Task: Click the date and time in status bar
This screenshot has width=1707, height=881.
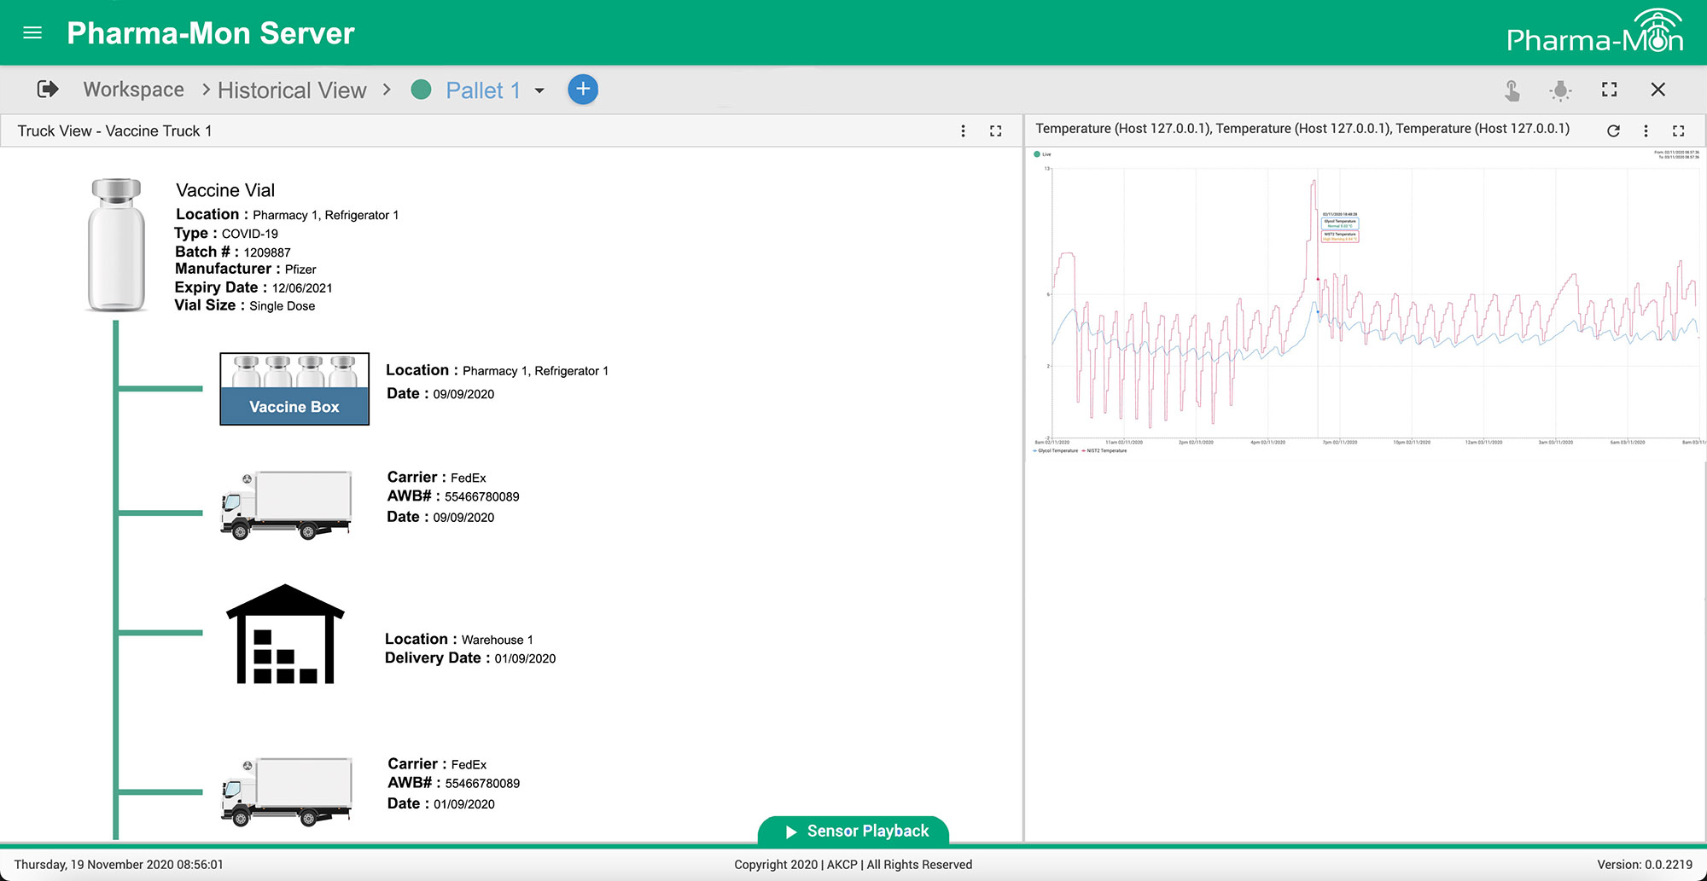Action: pos(119,865)
